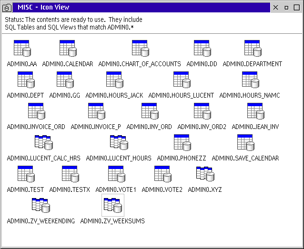Viewport: 304px width, 249px height.
Task: Click the ADMIN0.ZV_WEEKSUMS label text
Action: (x=112, y=221)
